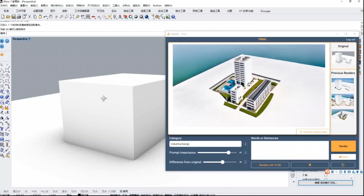Click the copy icon button below Save

[343, 165]
